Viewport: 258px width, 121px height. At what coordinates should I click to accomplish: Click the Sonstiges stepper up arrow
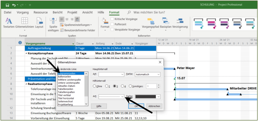click(159, 85)
